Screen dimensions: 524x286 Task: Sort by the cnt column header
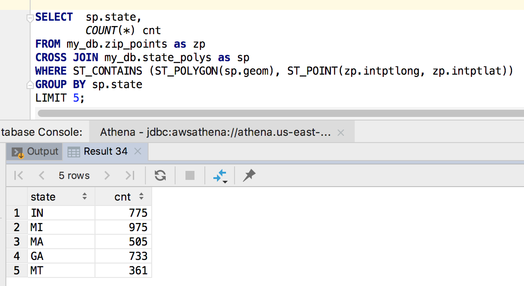124,197
